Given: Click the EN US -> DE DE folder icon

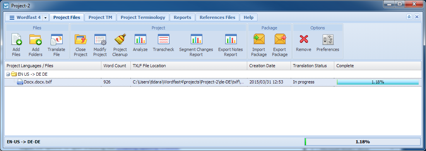Looking at the screenshot, I should tap(14, 74).
